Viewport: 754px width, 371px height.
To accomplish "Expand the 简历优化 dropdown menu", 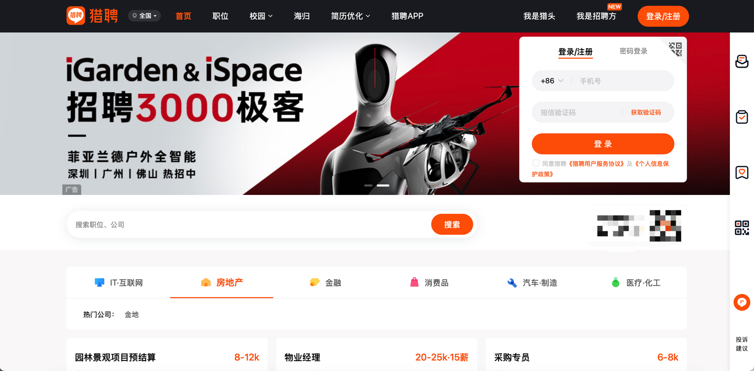I will pyautogui.click(x=351, y=16).
